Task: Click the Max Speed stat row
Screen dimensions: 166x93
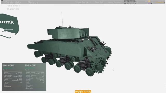Action: 13,77
